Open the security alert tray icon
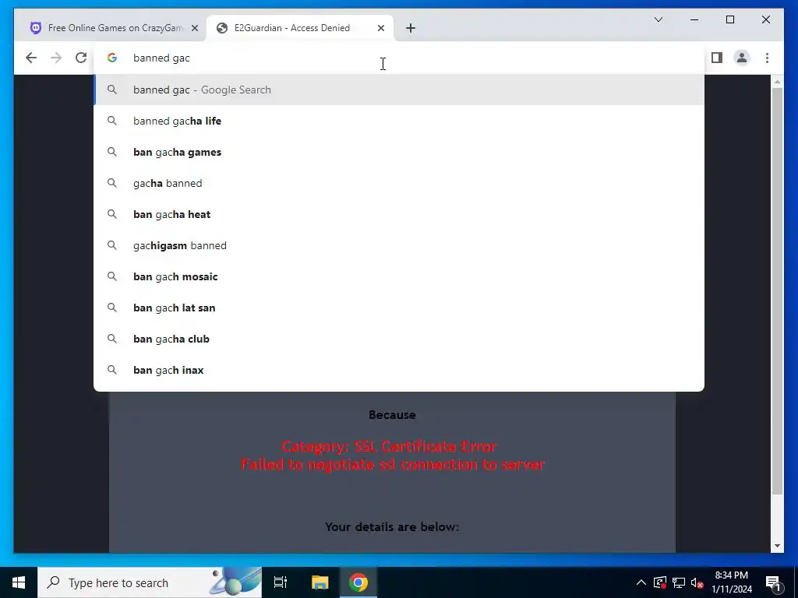 click(x=660, y=582)
